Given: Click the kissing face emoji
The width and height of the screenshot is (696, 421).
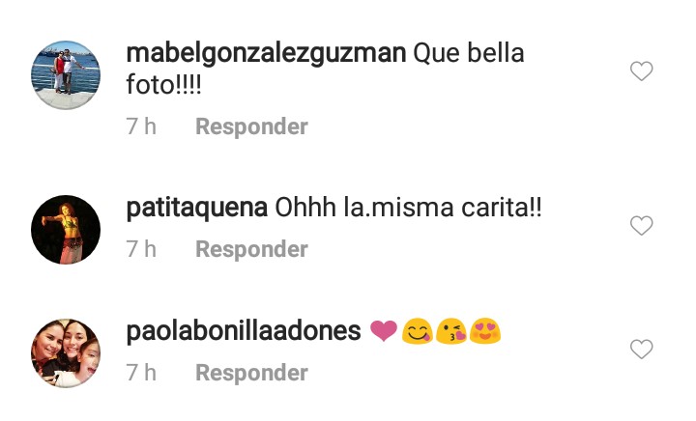Looking at the screenshot, I should point(451,331).
